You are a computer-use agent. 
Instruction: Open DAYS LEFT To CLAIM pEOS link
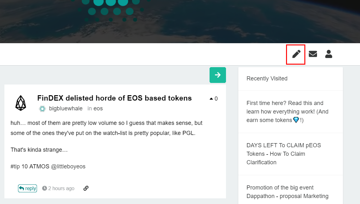(284, 154)
